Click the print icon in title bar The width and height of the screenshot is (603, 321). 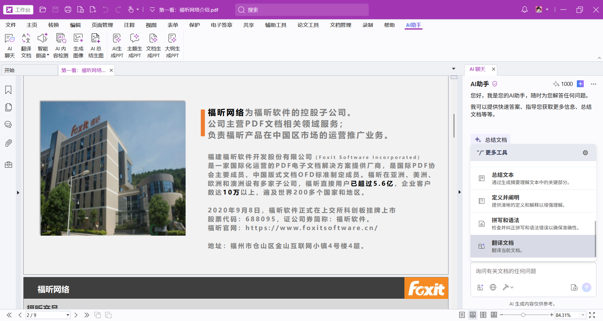pyautogui.click(x=68, y=10)
